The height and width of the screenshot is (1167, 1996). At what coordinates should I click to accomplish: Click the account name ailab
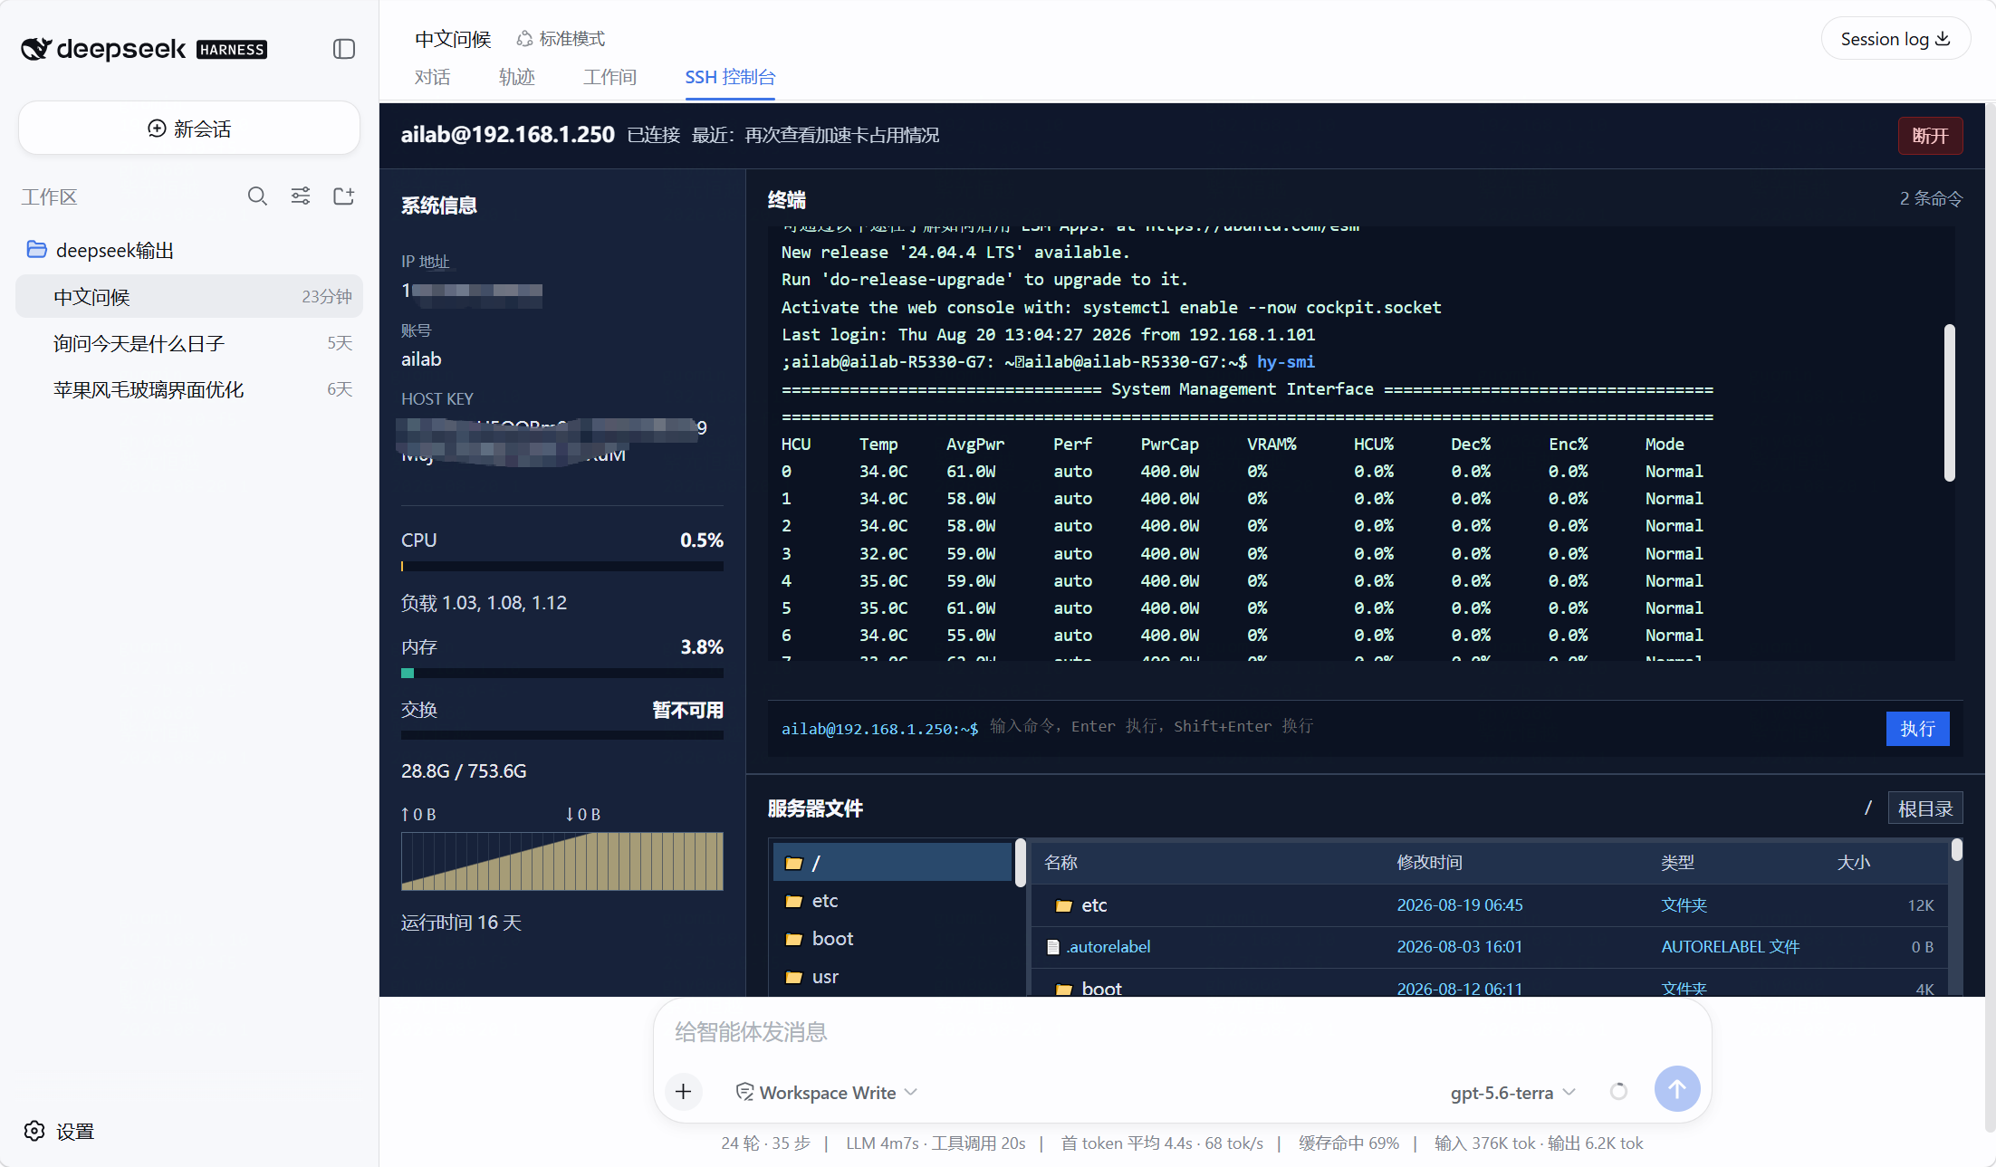(x=421, y=359)
